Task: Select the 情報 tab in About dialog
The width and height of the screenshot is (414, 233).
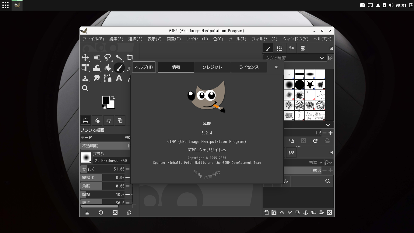Action: coord(176,67)
